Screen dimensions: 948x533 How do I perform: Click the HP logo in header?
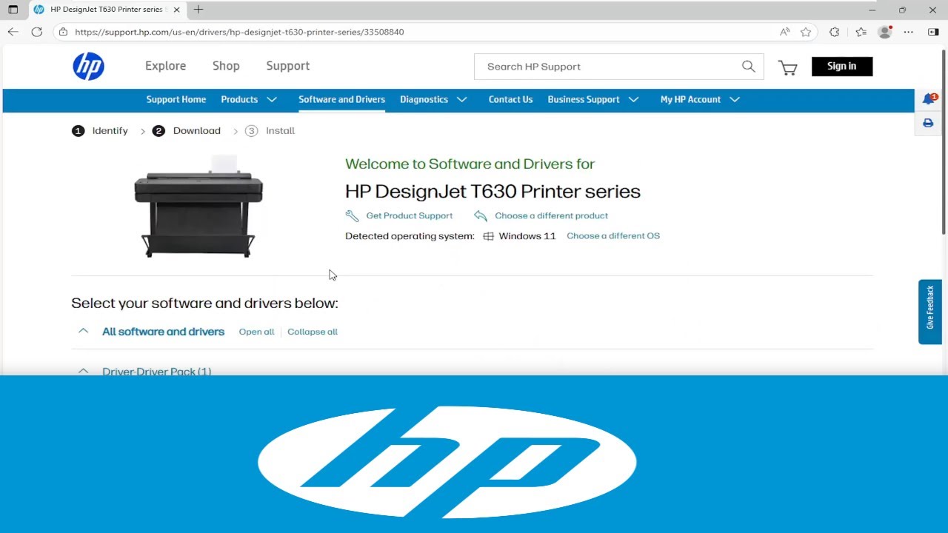pyautogui.click(x=88, y=67)
